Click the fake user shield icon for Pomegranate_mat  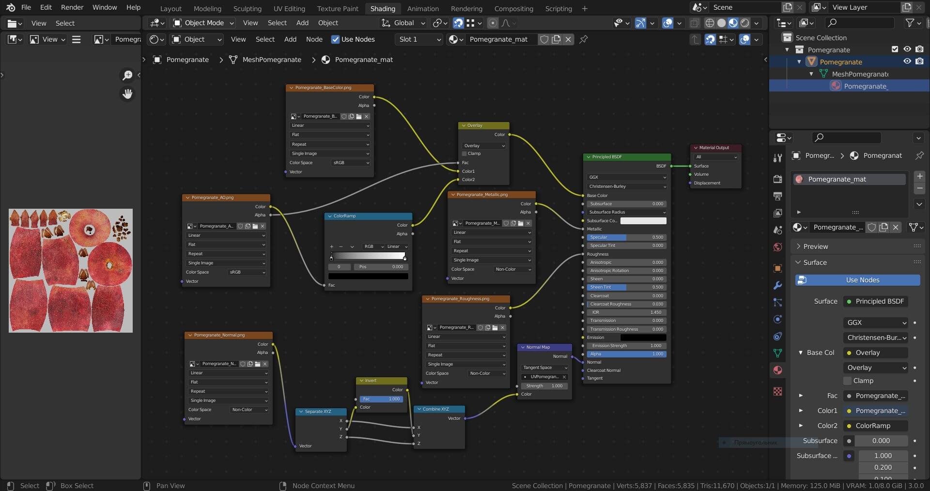(x=544, y=40)
